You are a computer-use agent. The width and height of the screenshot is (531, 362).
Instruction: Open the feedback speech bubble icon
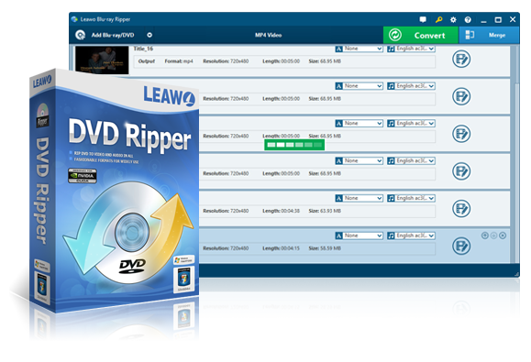click(423, 19)
